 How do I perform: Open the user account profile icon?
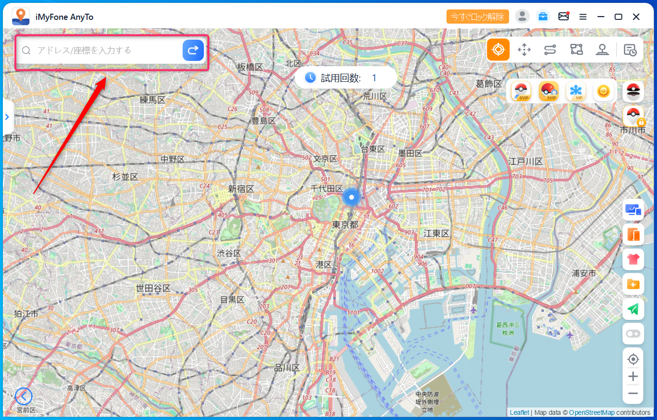tap(522, 17)
